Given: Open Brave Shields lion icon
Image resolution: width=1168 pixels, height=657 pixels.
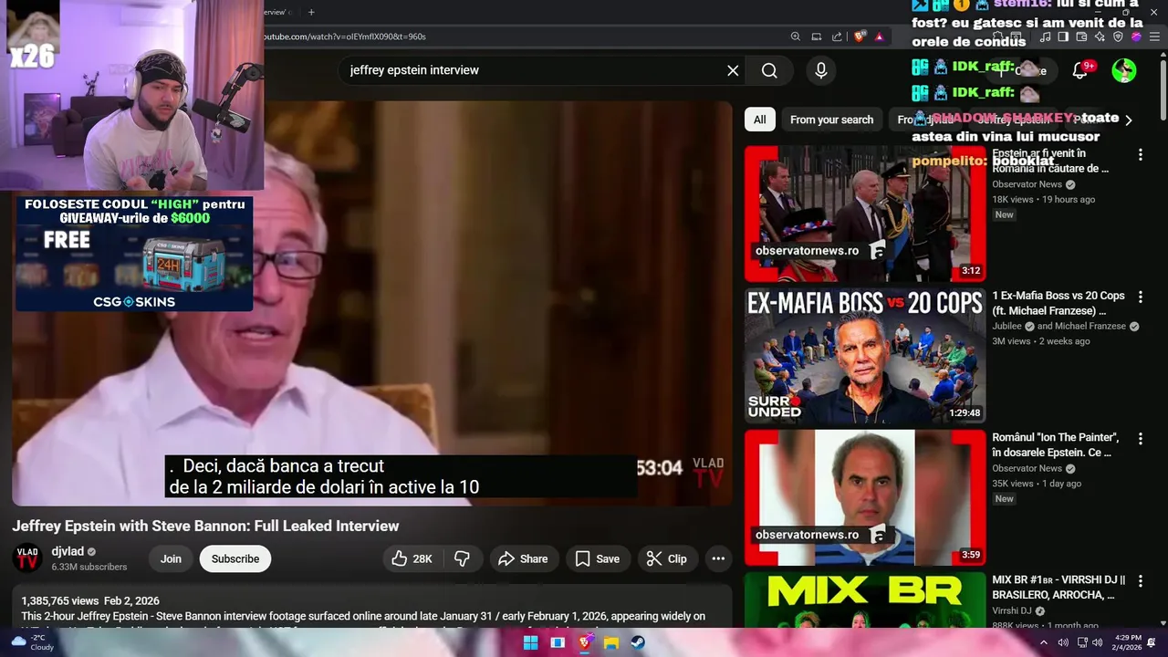Looking at the screenshot, I should click(860, 36).
